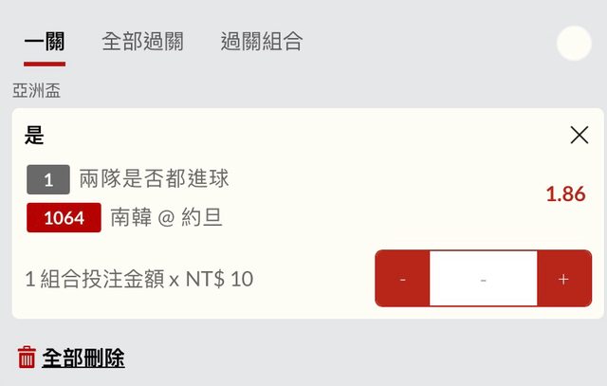Open the 全部過關 tab
This screenshot has width=607, height=386.
pos(142,42)
